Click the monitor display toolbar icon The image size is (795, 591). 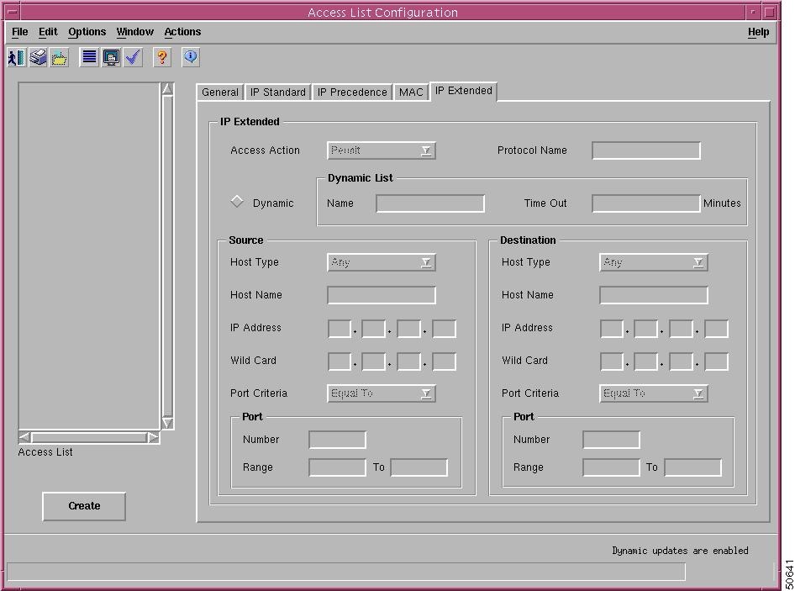tap(111, 57)
